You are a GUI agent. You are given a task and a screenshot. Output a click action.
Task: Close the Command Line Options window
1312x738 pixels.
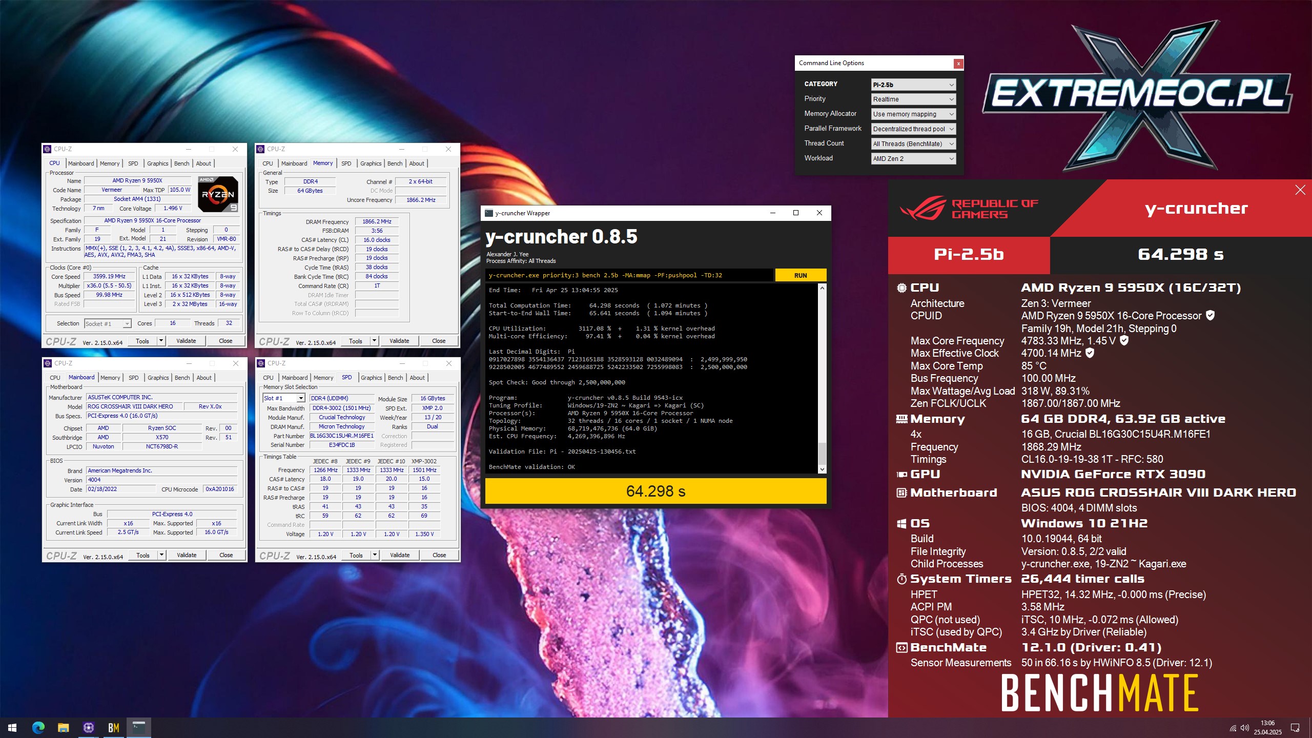click(958, 64)
